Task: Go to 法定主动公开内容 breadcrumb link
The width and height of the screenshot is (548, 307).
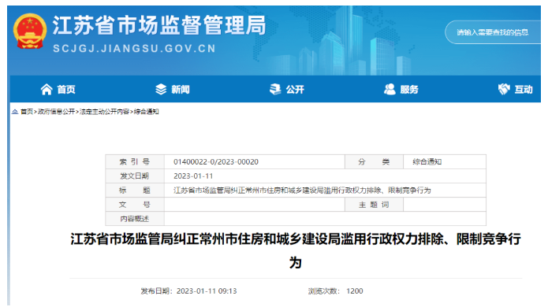Action: tap(105, 112)
